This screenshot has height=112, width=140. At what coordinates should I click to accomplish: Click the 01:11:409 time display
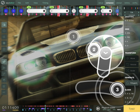point(10,108)
